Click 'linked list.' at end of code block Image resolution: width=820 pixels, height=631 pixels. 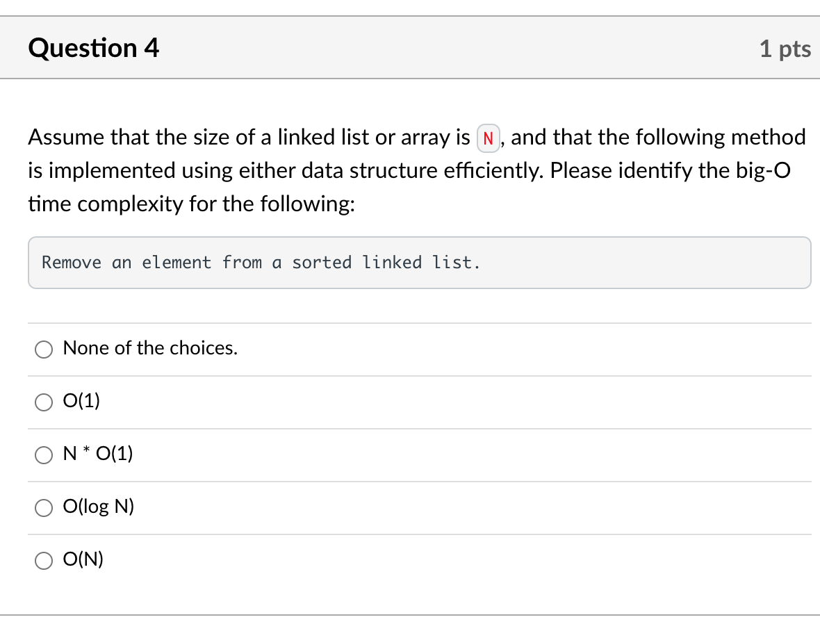point(421,262)
